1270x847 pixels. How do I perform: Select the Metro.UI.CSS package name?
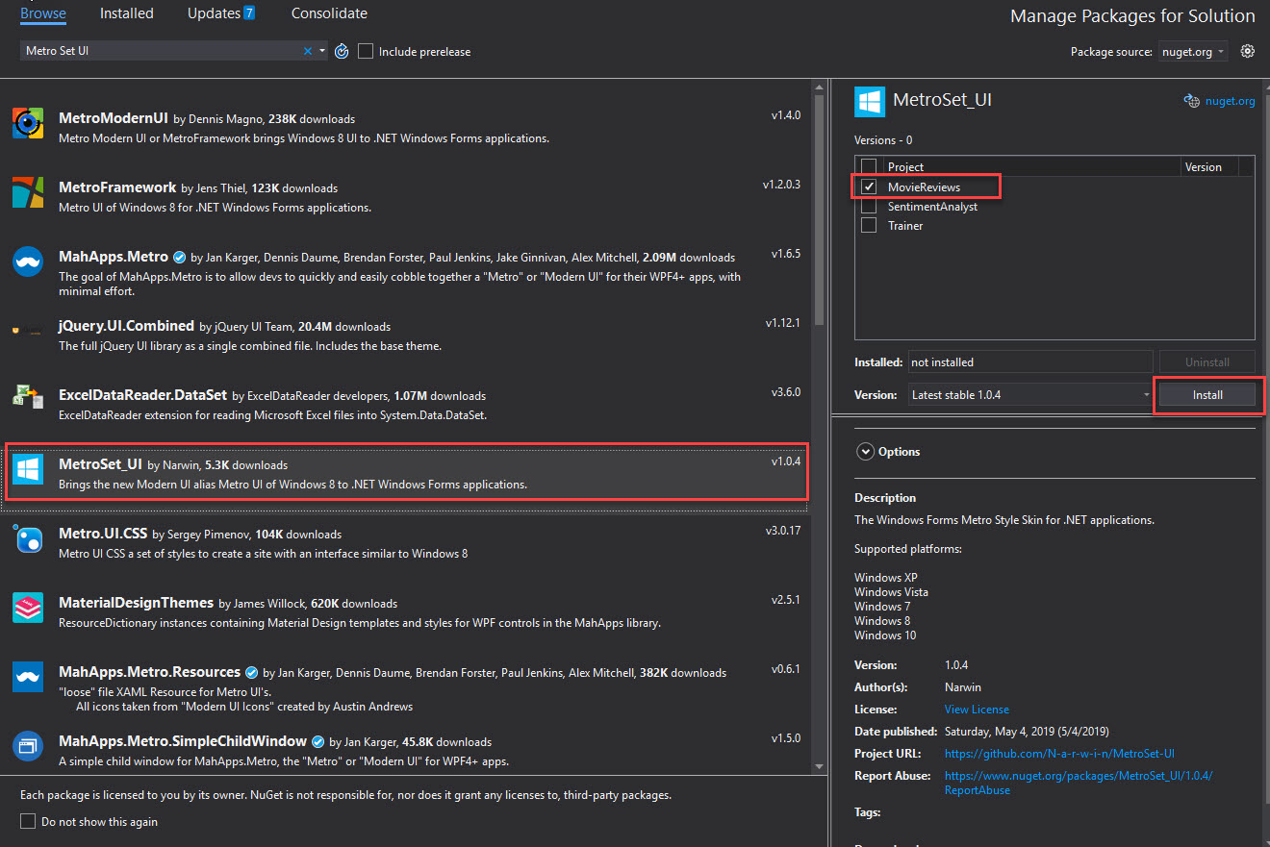[x=104, y=534]
